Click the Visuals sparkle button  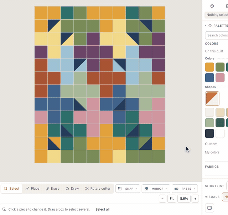point(225,197)
